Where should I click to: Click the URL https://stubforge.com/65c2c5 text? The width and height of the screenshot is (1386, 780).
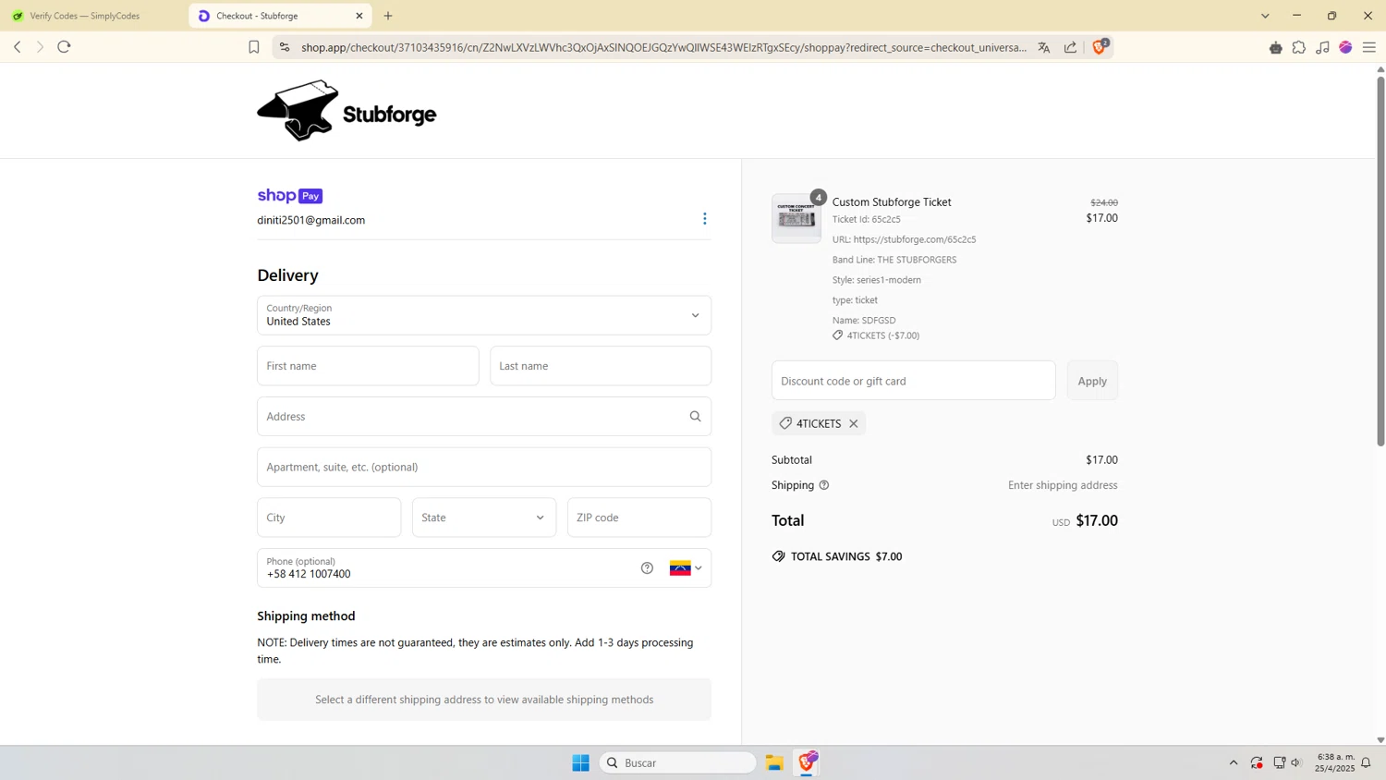(x=904, y=239)
